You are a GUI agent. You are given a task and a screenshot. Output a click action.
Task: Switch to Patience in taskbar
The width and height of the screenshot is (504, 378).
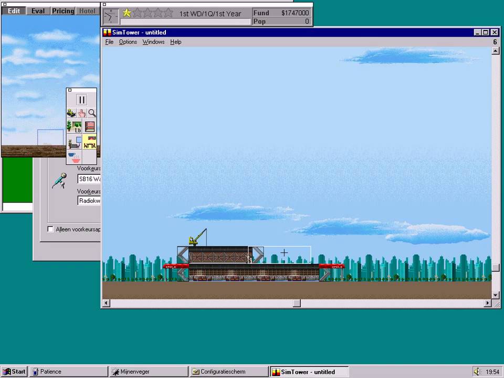[x=69, y=372]
